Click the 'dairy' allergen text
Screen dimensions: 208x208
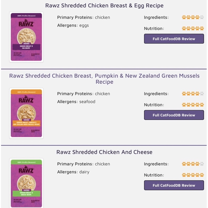84,172
